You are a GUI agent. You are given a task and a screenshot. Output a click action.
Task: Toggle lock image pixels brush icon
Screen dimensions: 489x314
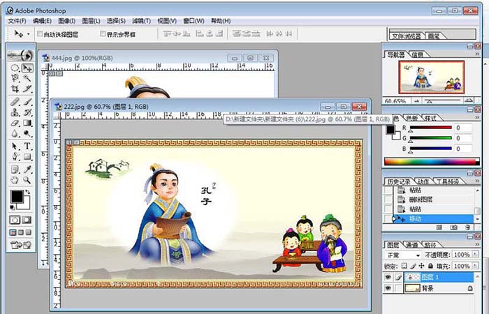pos(413,266)
